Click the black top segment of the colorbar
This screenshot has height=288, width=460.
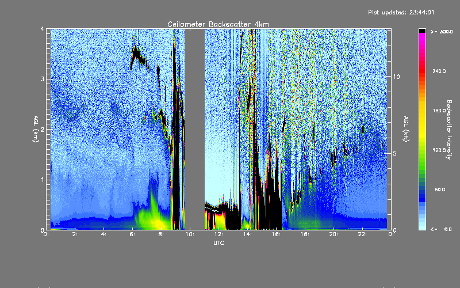(x=422, y=31)
